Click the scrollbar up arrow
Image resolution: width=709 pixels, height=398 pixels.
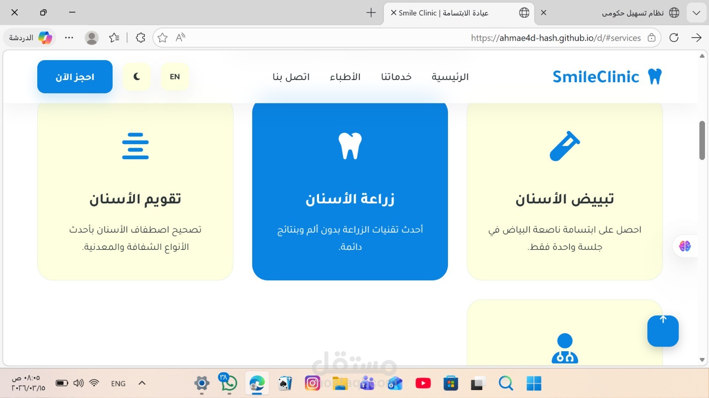click(702, 56)
